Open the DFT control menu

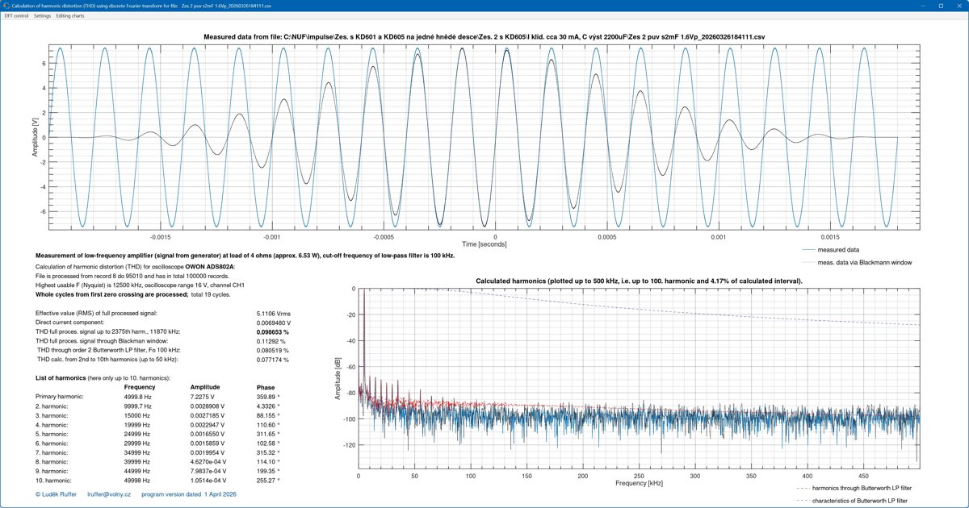[16, 16]
